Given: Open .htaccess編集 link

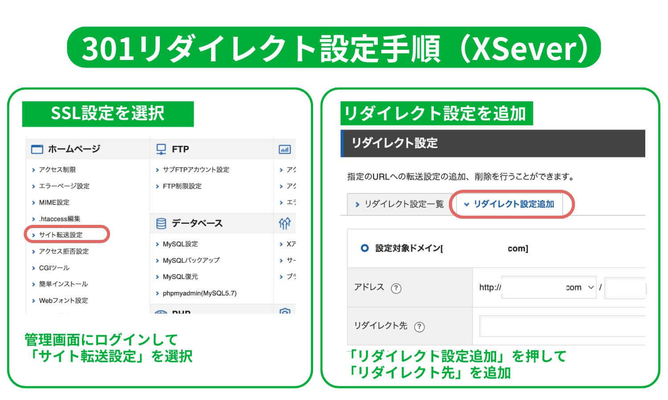Looking at the screenshot, I should pyautogui.click(x=60, y=219).
